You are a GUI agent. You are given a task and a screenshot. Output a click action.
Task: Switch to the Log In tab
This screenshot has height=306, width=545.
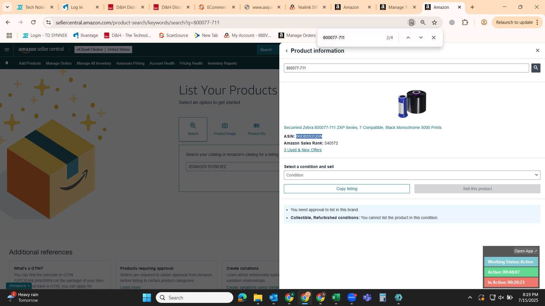click(77, 7)
